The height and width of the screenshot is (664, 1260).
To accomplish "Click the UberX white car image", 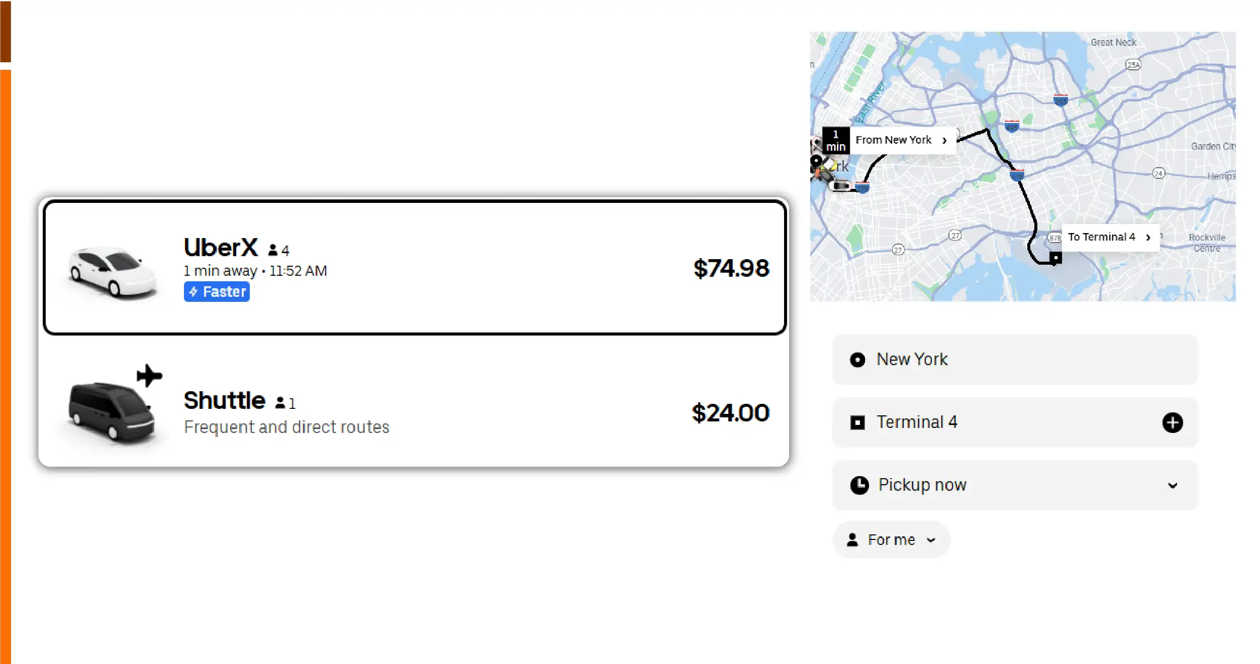I will (x=113, y=272).
